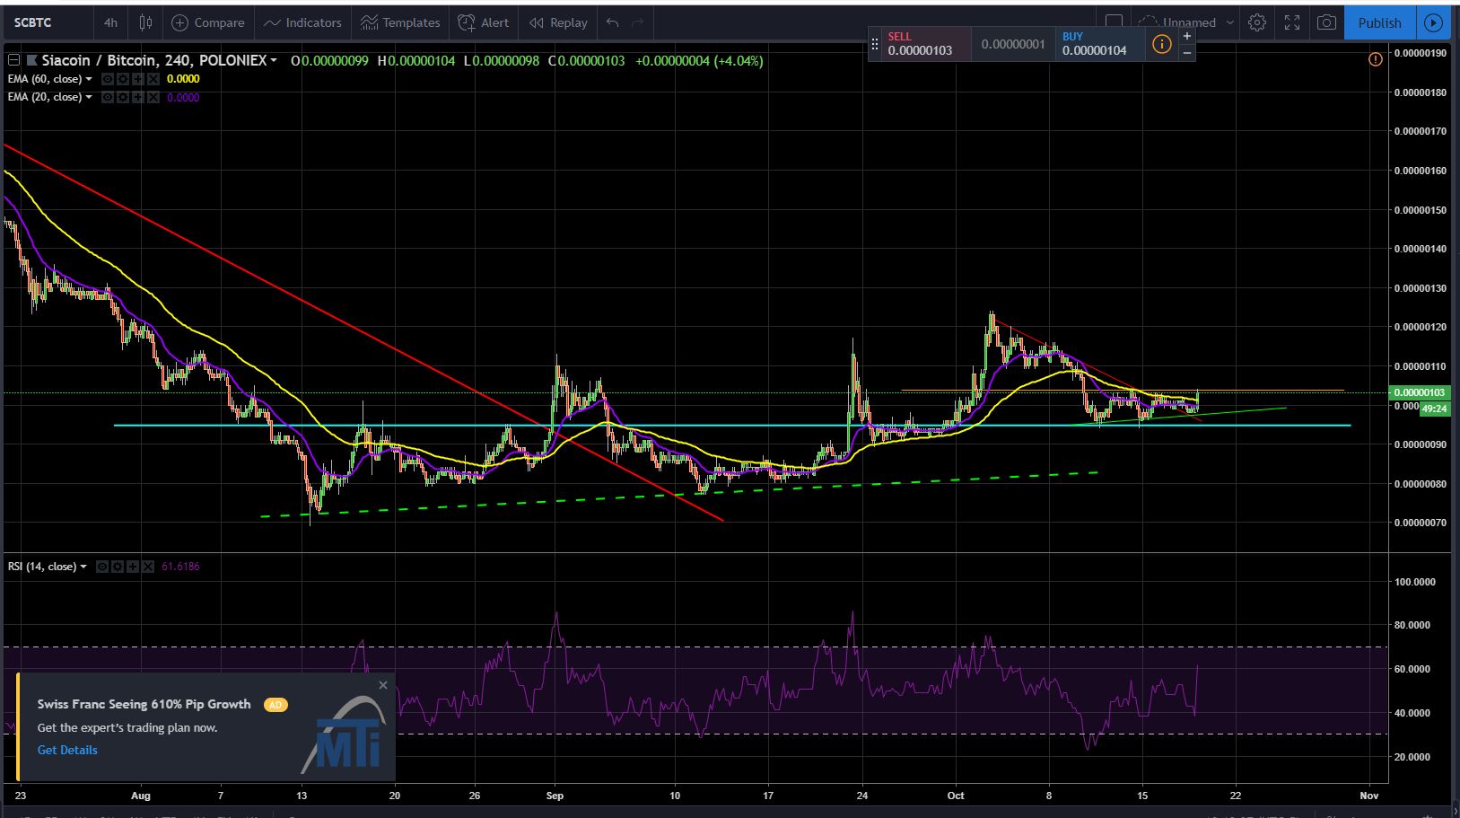Create a new Alert
The width and height of the screenshot is (1460, 818).
tap(484, 22)
